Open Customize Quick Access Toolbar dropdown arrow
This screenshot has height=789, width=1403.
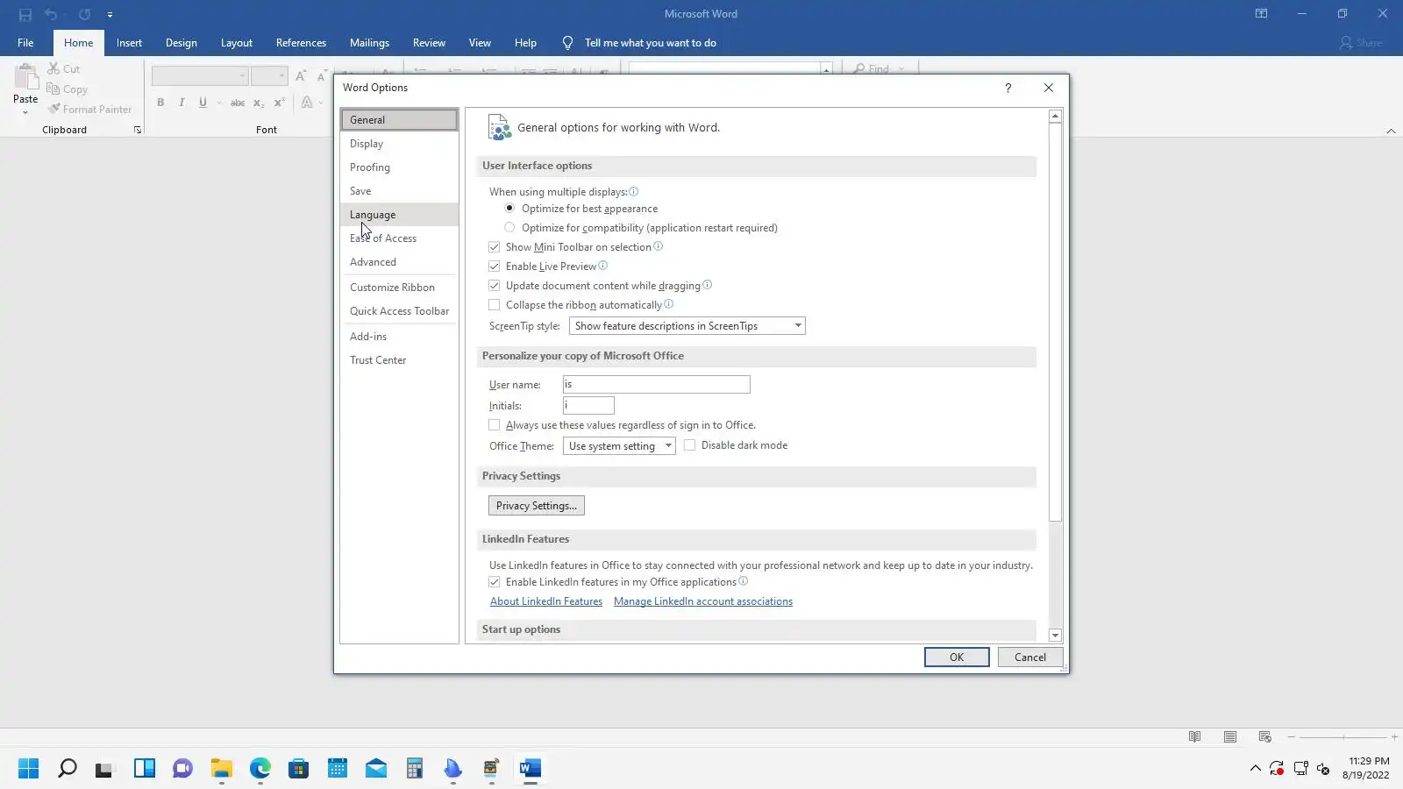click(x=110, y=15)
